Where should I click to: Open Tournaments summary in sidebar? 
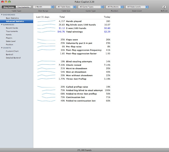point(12,31)
